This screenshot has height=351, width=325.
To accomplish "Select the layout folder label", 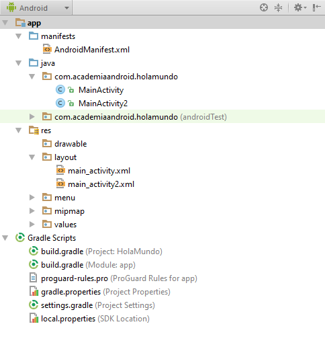I will 65,157.
